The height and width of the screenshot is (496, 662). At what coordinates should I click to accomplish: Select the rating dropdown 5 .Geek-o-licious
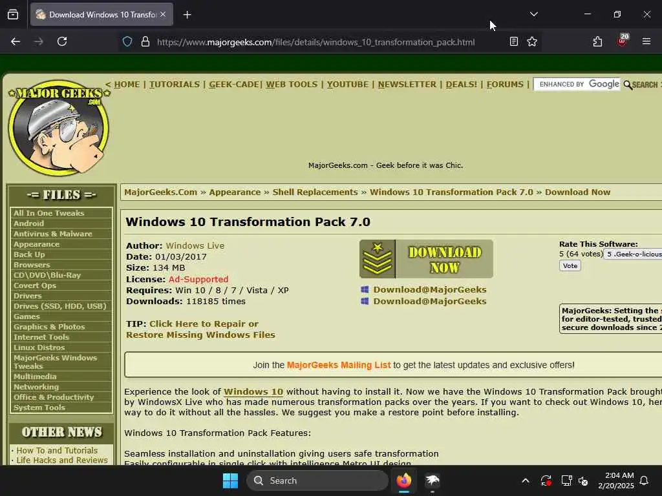(633, 254)
